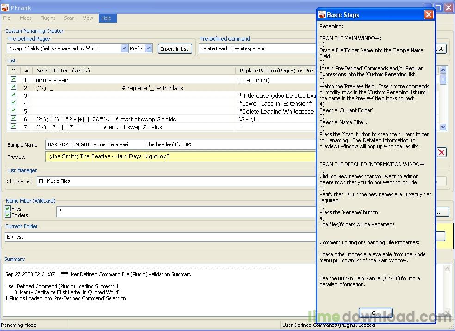Expand the Pre-Defined Regex 'Swap 2 fields' dropdown

[x=124, y=48]
